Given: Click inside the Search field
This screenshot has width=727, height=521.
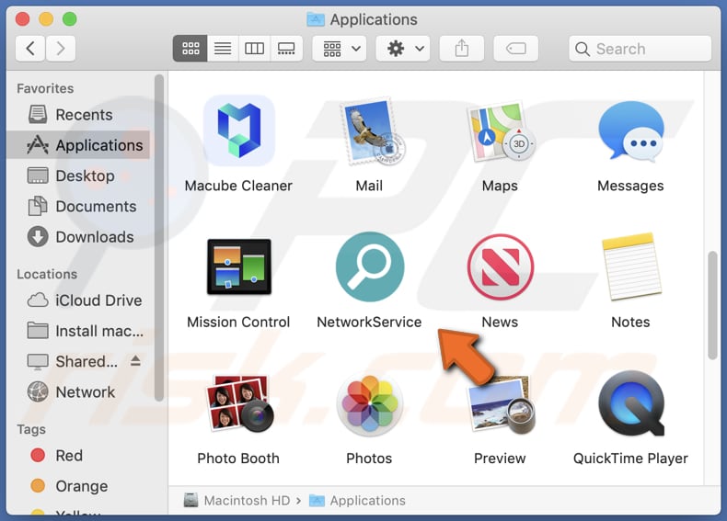Looking at the screenshot, I should pos(640,49).
